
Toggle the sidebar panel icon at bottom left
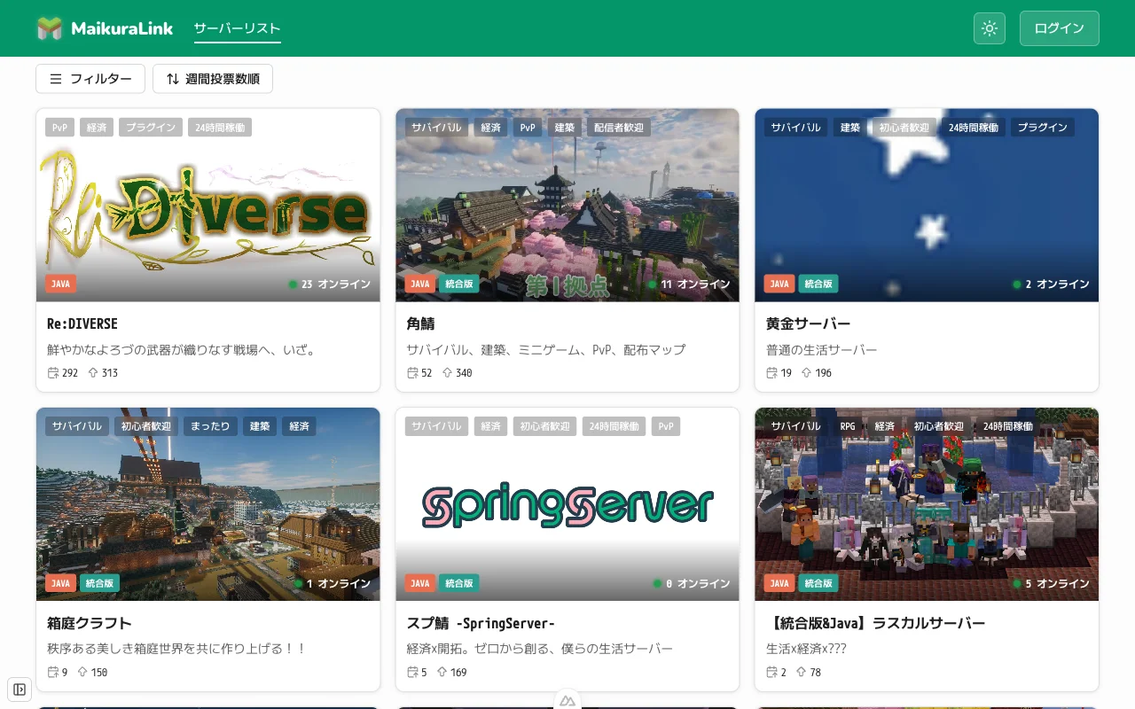click(x=20, y=690)
